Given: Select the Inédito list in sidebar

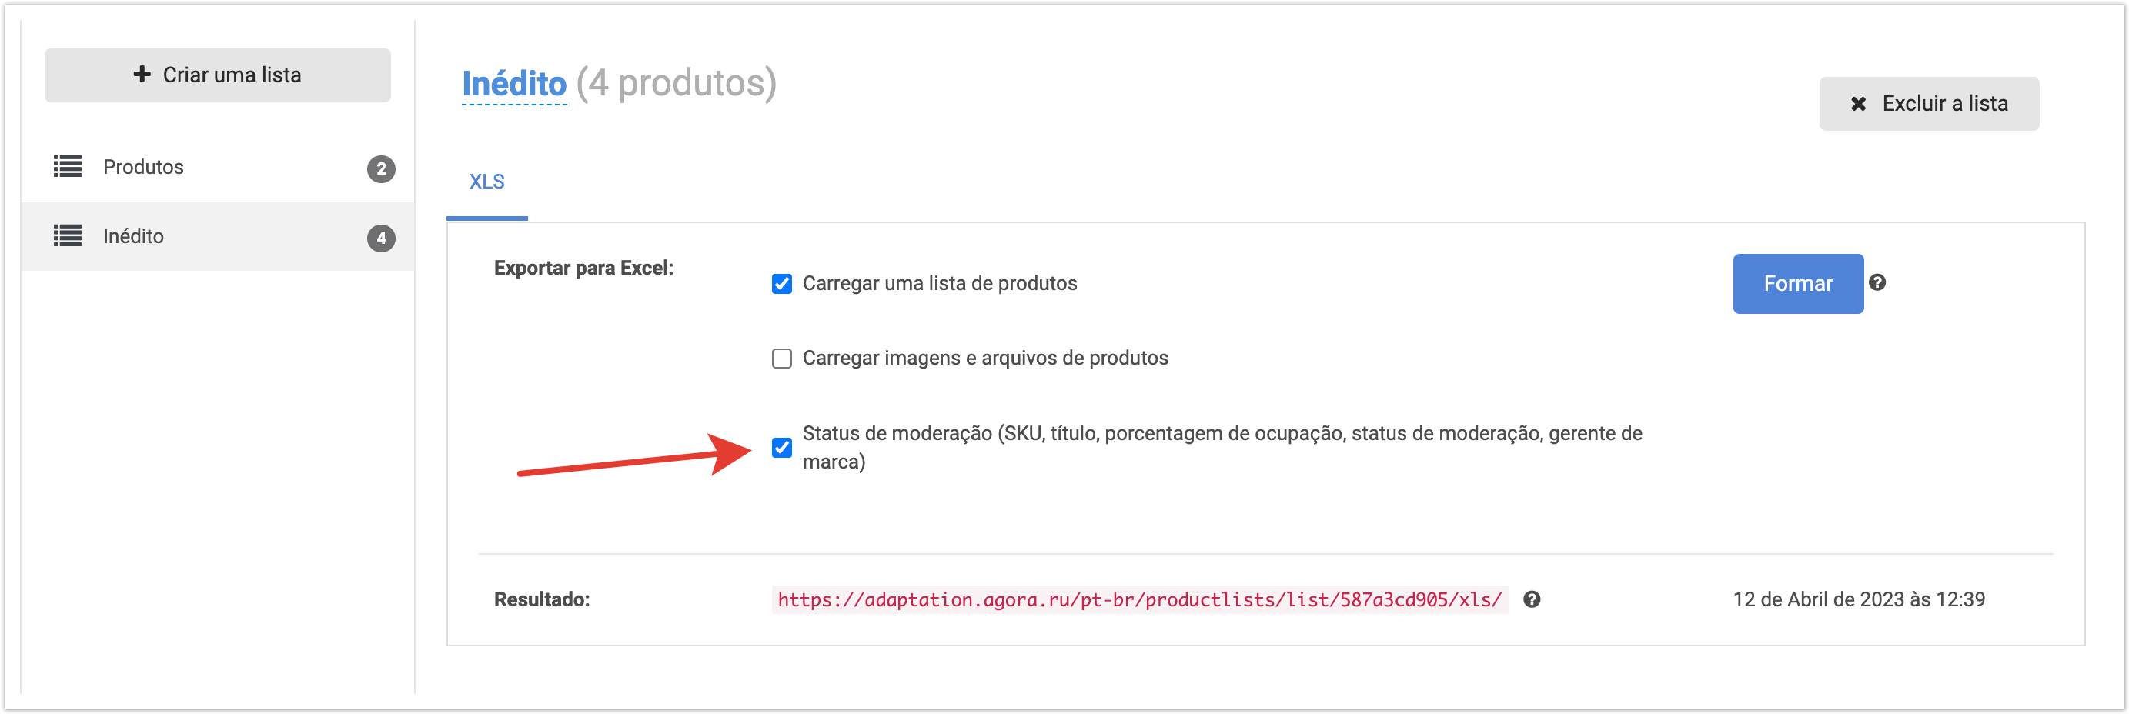Looking at the screenshot, I should tap(134, 236).
